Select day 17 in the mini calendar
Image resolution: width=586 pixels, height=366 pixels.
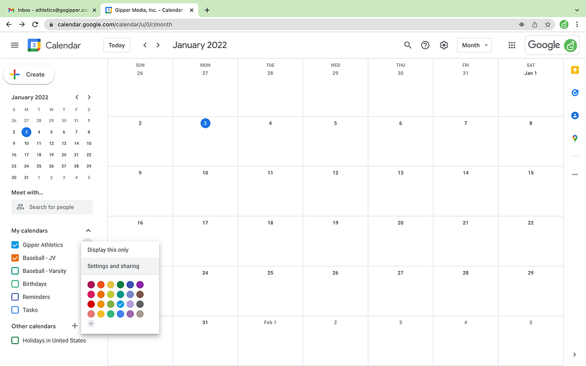[x=26, y=155]
